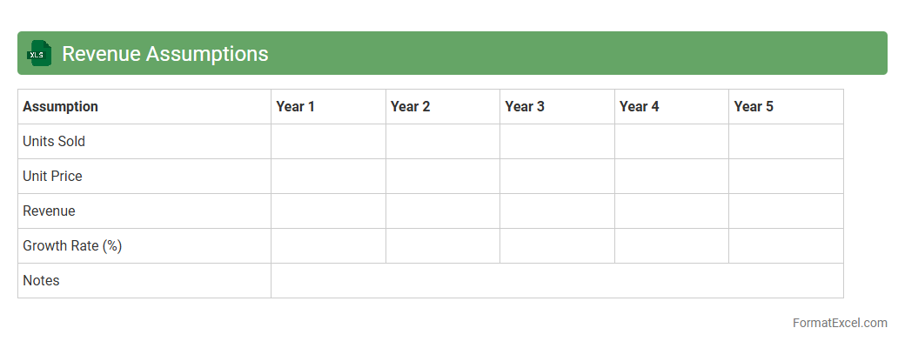Click the wide Notes entry cell

coord(557,280)
